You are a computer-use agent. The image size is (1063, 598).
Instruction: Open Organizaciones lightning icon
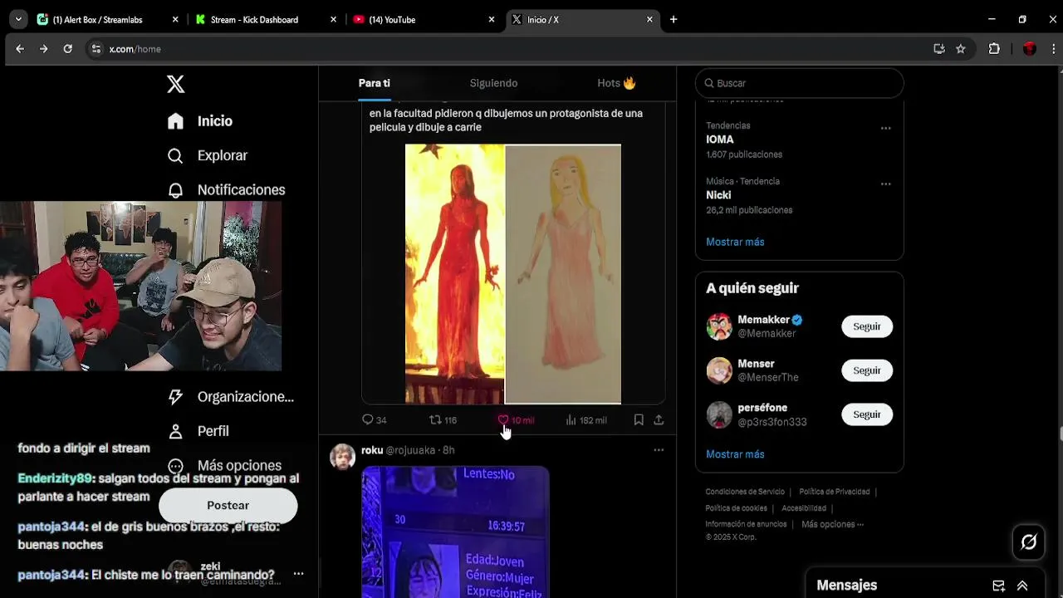175,397
